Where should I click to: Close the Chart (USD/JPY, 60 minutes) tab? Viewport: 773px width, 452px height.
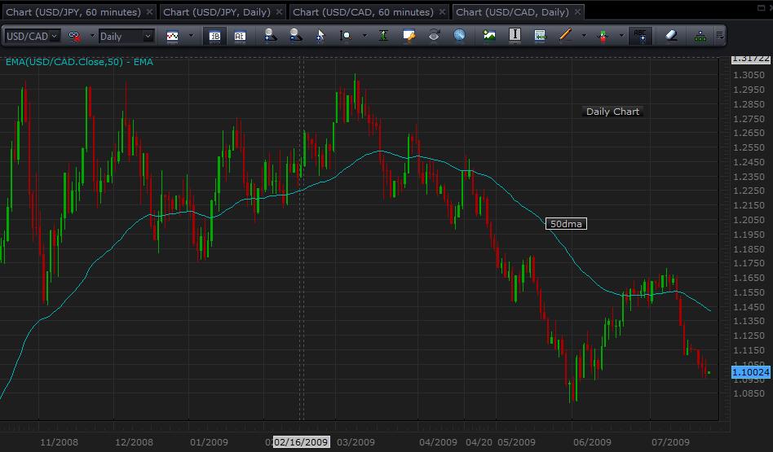pyautogui.click(x=149, y=12)
